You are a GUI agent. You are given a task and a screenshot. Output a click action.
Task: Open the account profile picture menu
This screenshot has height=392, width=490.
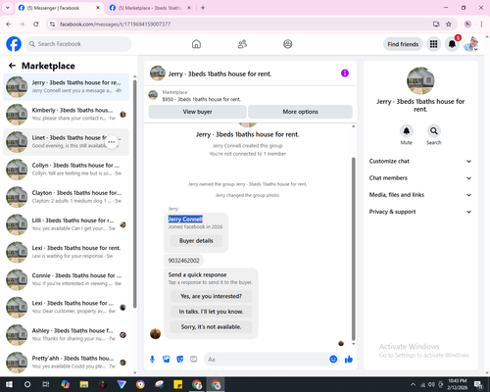click(x=470, y=44)
